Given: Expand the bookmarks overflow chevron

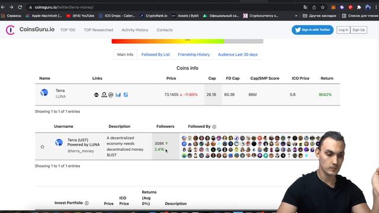Looking at the screenshot, I should click(x=296, y=16).
